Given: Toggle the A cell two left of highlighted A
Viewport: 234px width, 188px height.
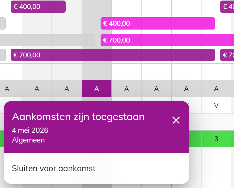Looking at the screenshot, I should [37, 89].
